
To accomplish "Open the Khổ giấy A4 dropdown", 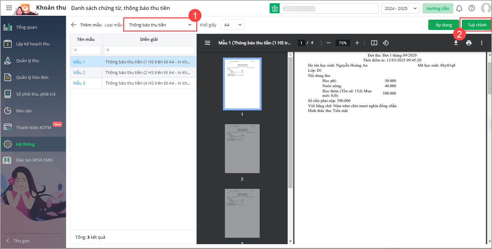I will click(x=233, y=25).
